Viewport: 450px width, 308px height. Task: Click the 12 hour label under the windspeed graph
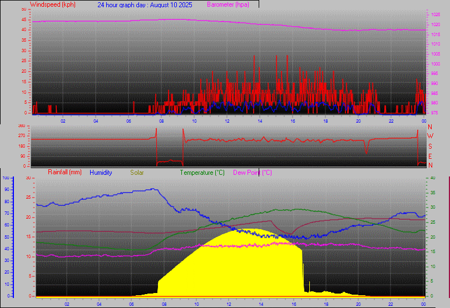tap(227, 121)
